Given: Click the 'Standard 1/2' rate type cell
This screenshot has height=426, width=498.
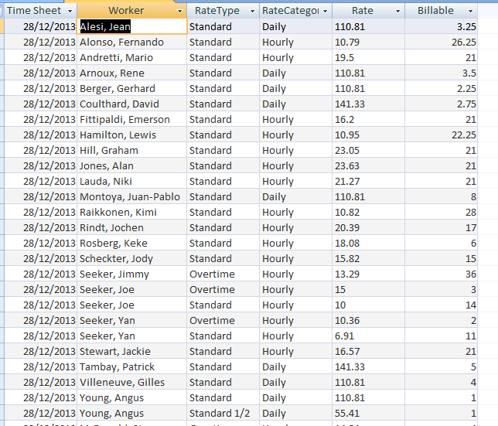Looking at the screenshot, I should [223, 414].
